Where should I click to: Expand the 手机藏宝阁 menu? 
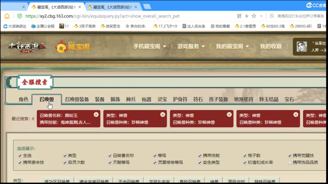click(150, 46)
